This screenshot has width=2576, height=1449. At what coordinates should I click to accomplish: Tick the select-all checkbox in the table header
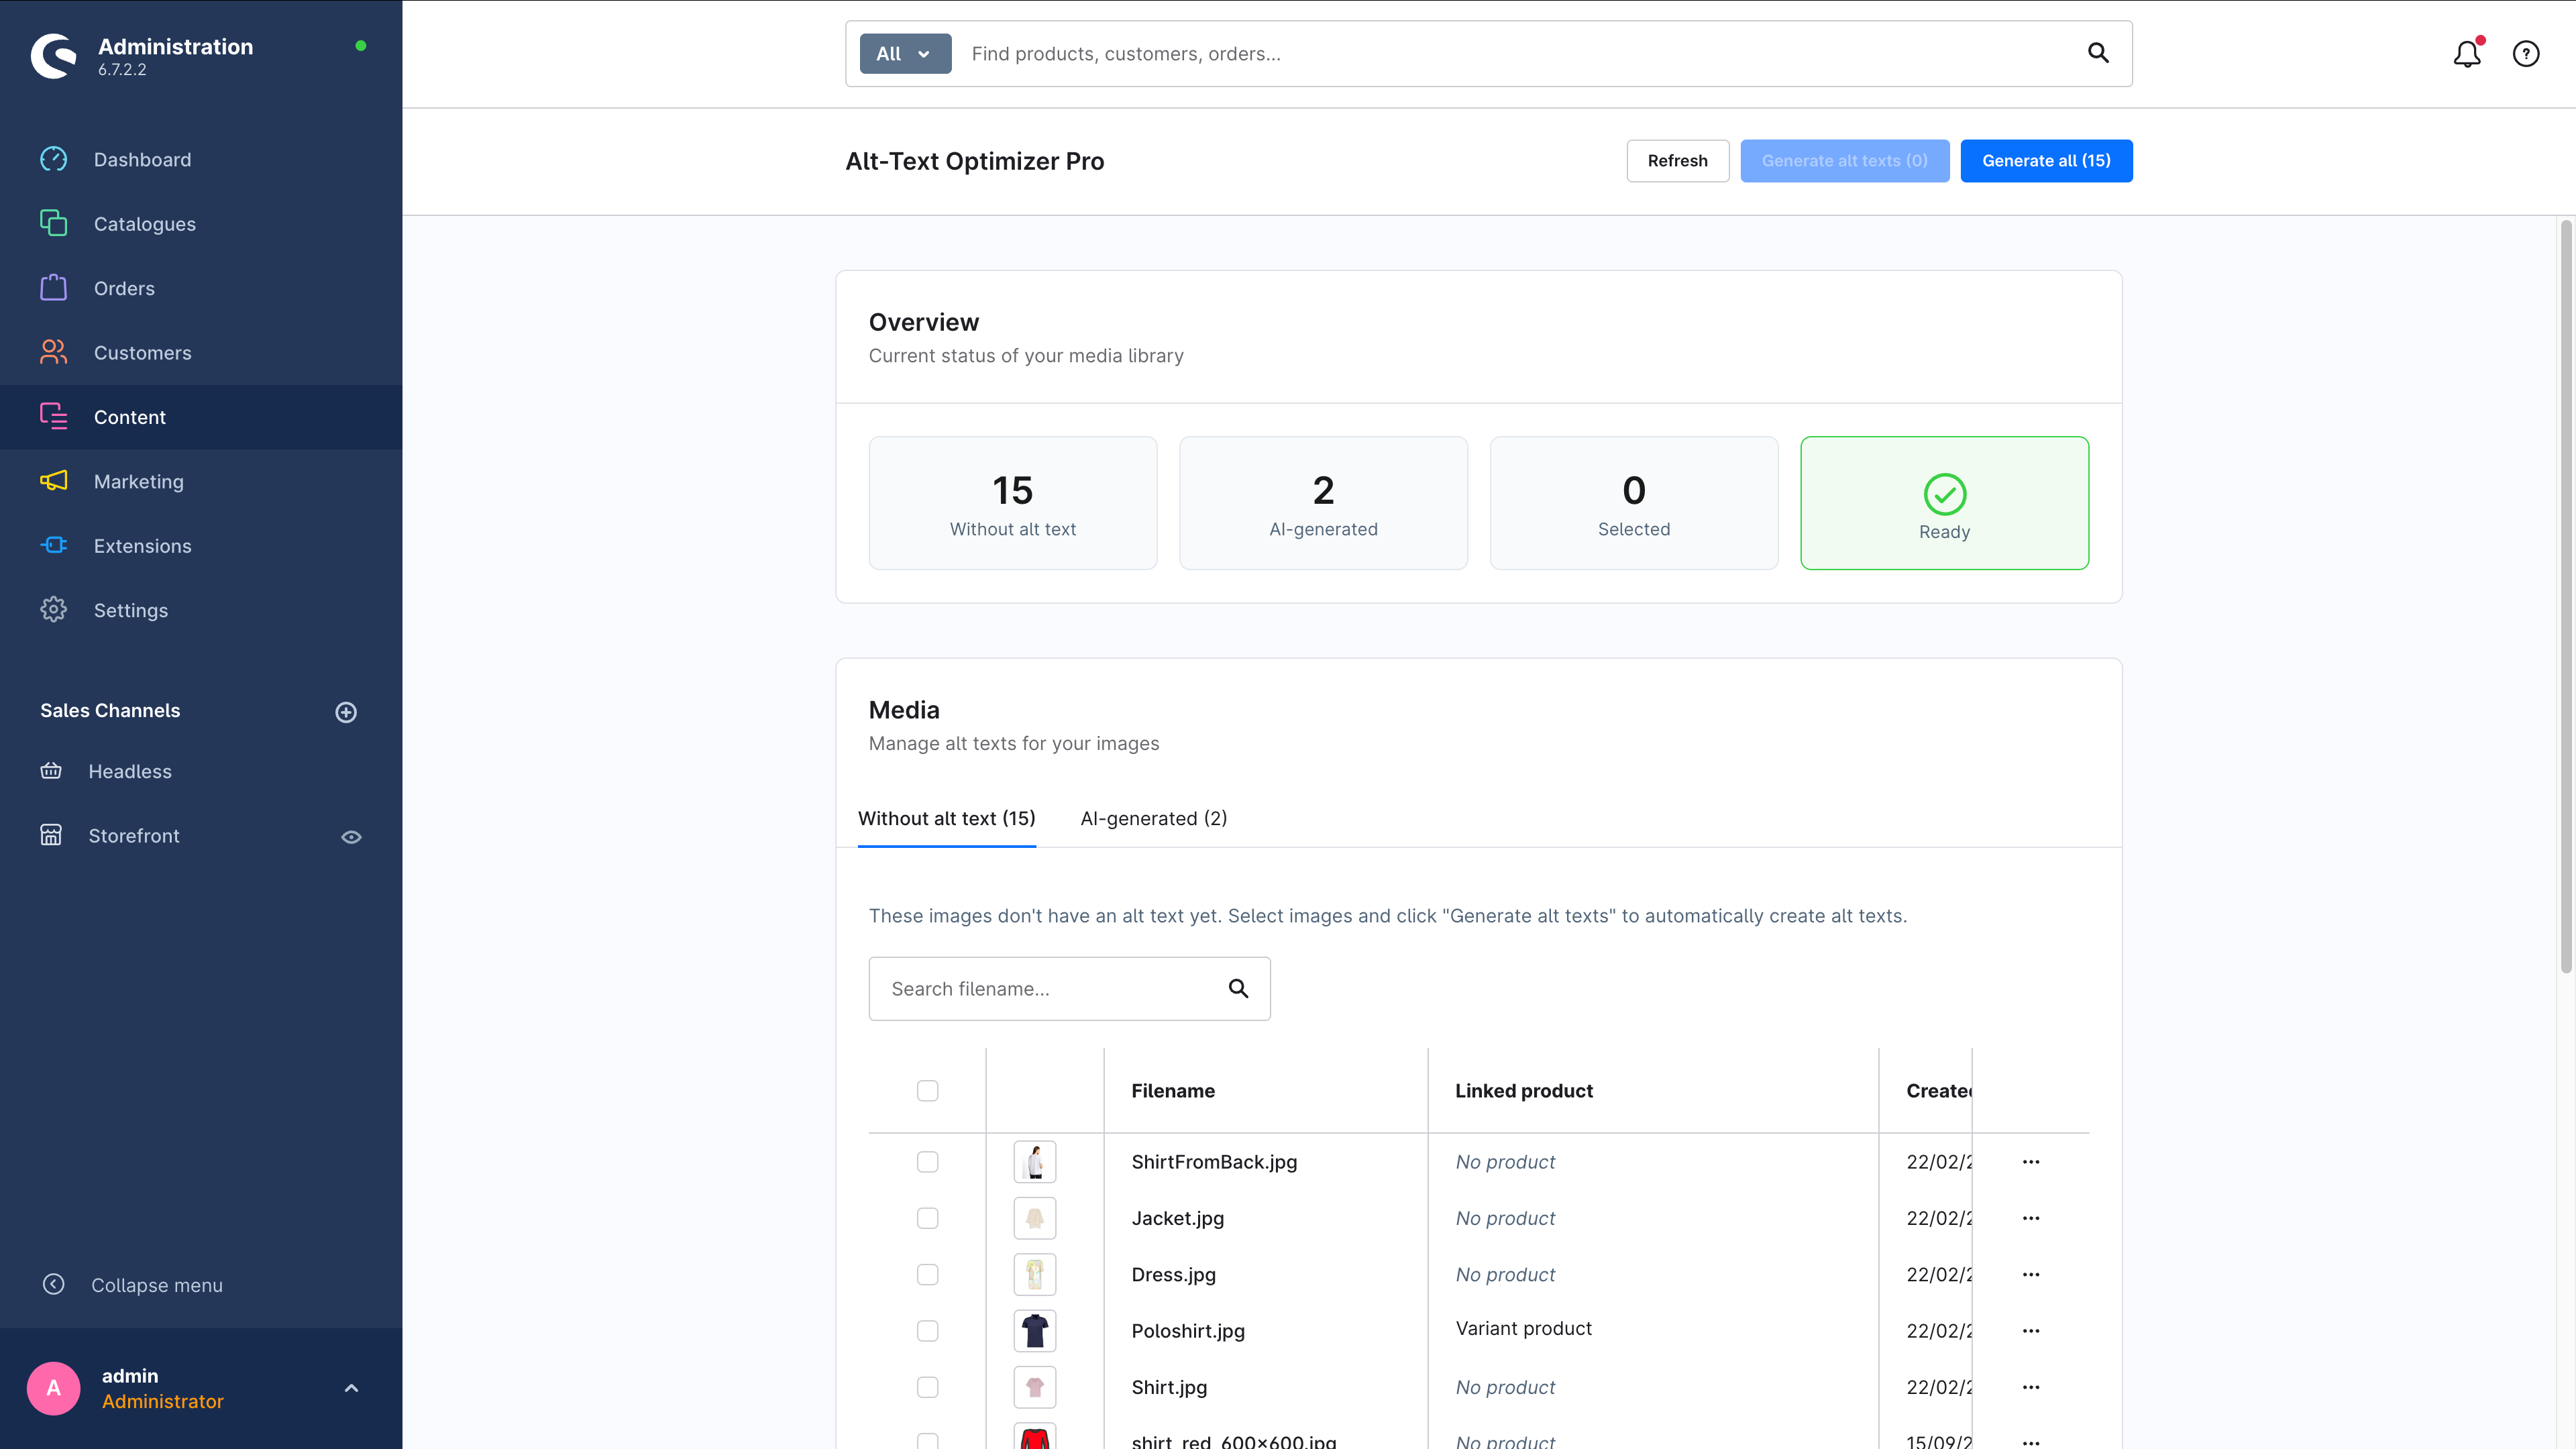pyautogui.click(x=927, y=1090)
